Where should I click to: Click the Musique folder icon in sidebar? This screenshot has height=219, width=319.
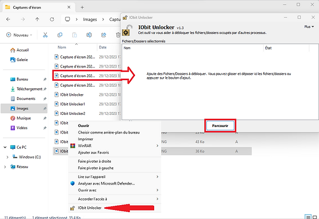click(13, 118)
